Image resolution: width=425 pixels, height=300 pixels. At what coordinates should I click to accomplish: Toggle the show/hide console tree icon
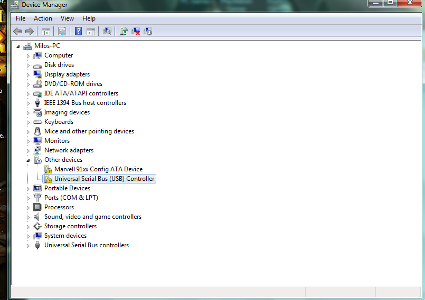(46, 32)
